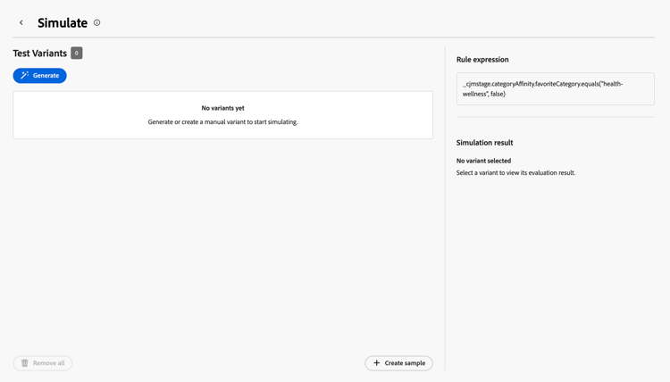Go back using the left chevron arrow
The width and height of the screenshot is (670, 382).
[x=21, y=22]
